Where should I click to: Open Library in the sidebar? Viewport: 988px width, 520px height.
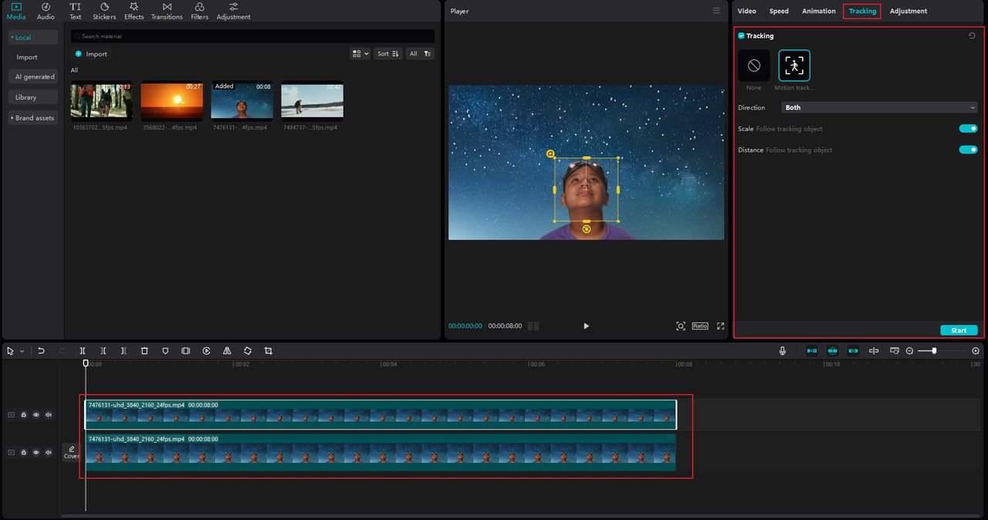pos(33,97)
